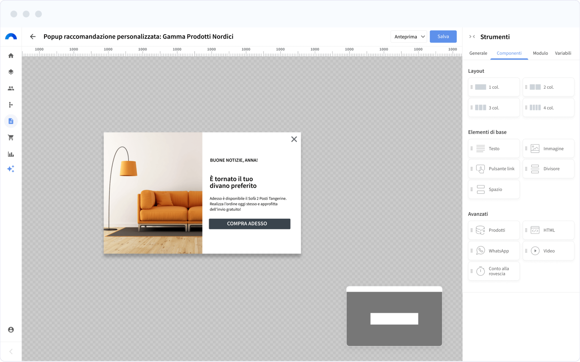Open the bar chart analytics icon
The height and width of the screenshot is (362, 580).
click(11, 154)
